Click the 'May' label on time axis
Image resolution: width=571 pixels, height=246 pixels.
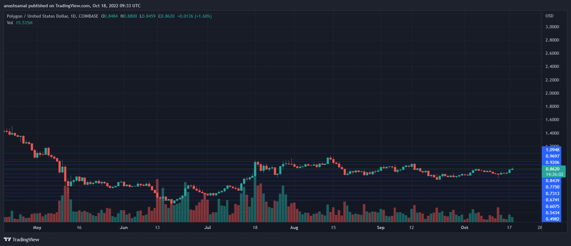(37, 227)
